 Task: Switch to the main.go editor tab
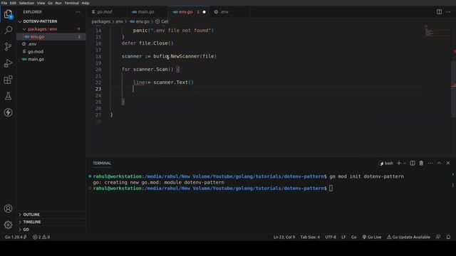[146, 12]
